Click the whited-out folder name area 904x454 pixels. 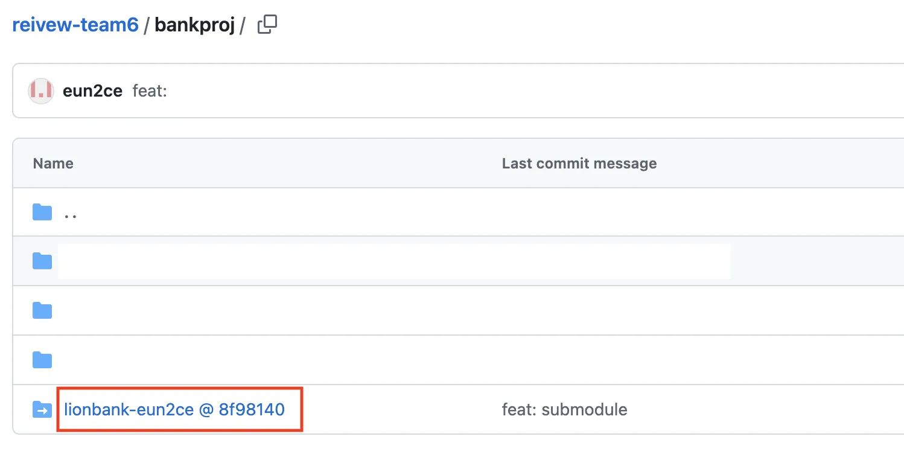(393, 261)
